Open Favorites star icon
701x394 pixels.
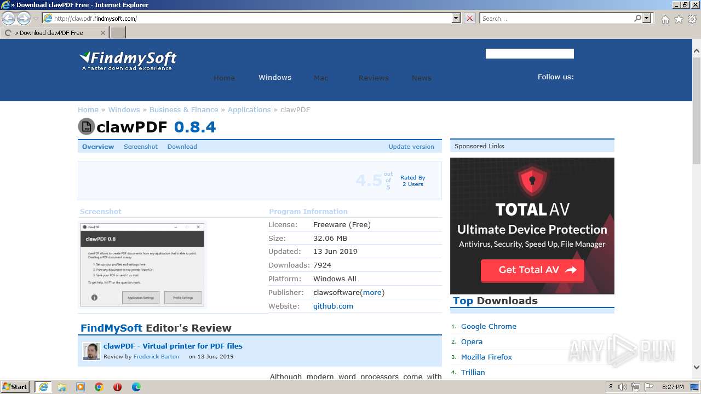pyautogui.click(x=679, y=19)
